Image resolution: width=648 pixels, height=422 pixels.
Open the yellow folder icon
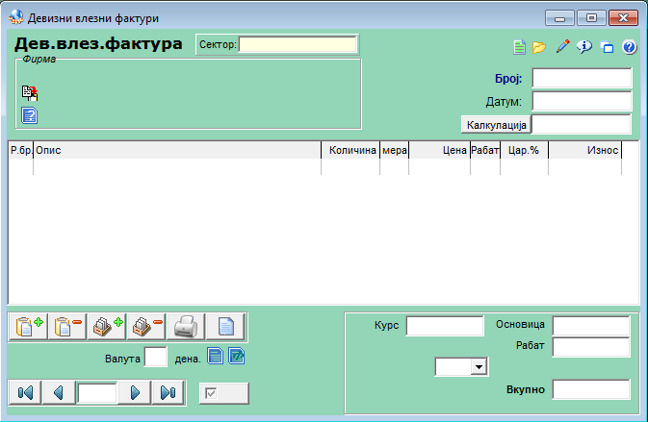(x=539, y=47)
